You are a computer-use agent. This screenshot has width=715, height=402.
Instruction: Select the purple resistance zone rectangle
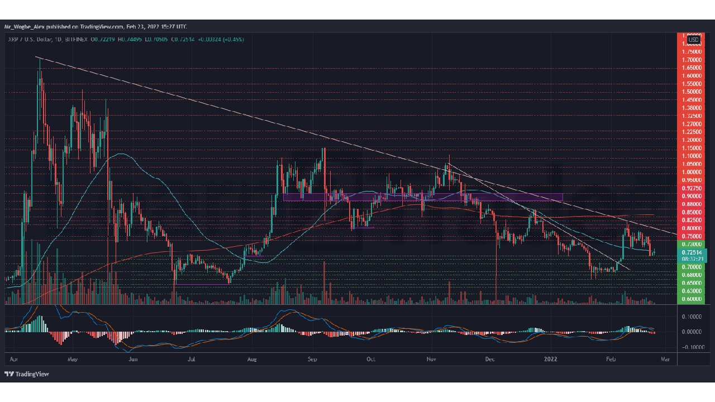point(423,197)
